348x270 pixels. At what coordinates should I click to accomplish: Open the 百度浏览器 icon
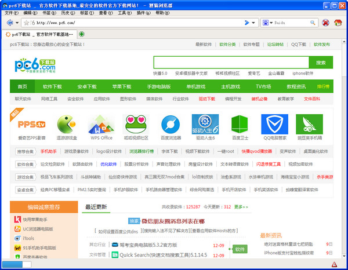click(x=171, y=125)
